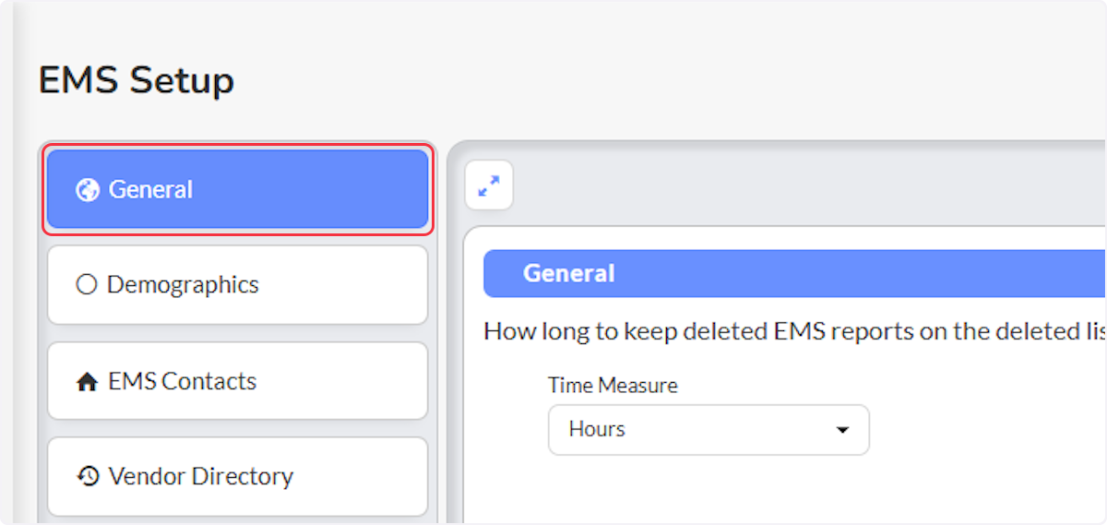Click the word General in the highlighted tab
The width and height of the screenshot is (1107, 525).
(150, 190)
